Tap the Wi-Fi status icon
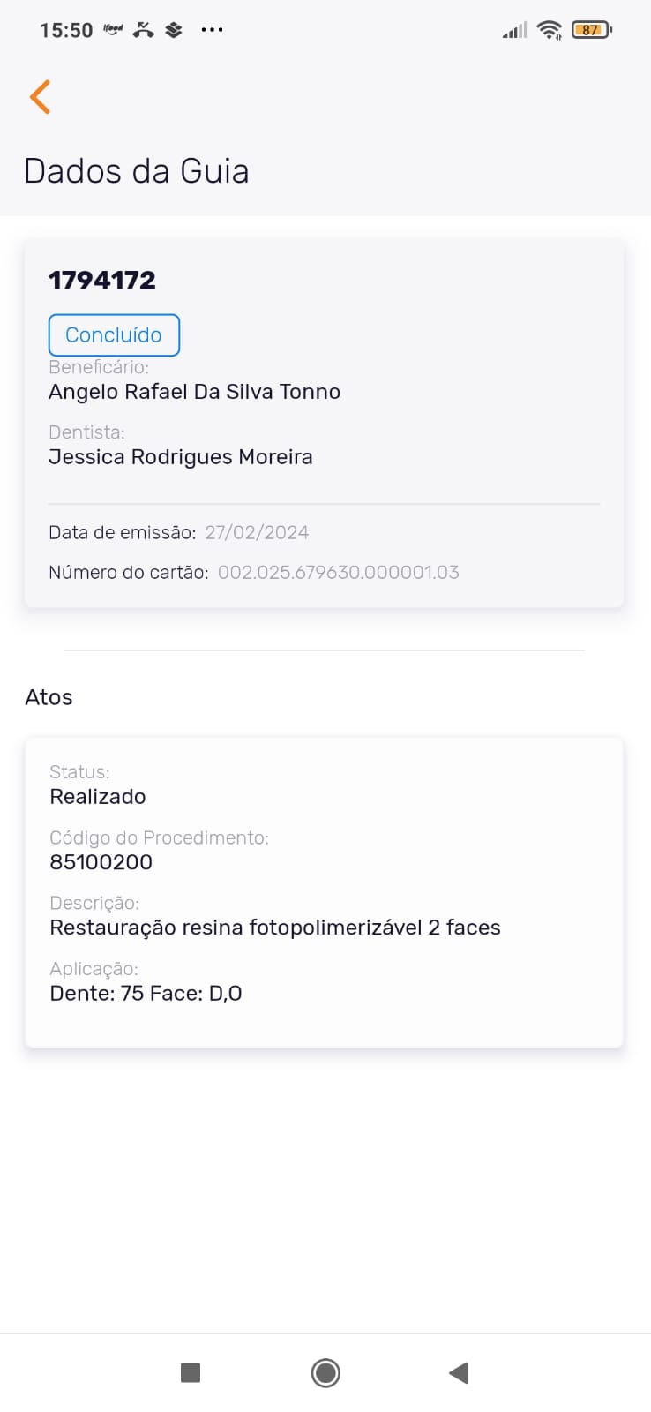Screen dimensions: 651x1412 [x=550, y=30]
